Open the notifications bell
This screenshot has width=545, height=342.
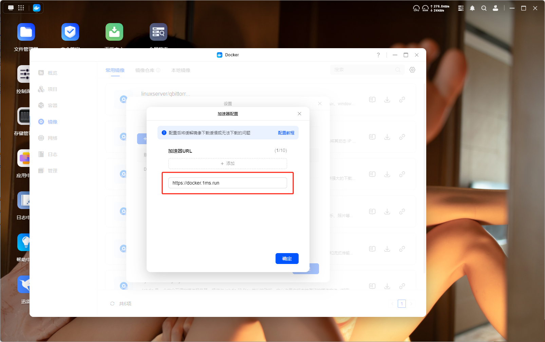click(x=472, y=8)
